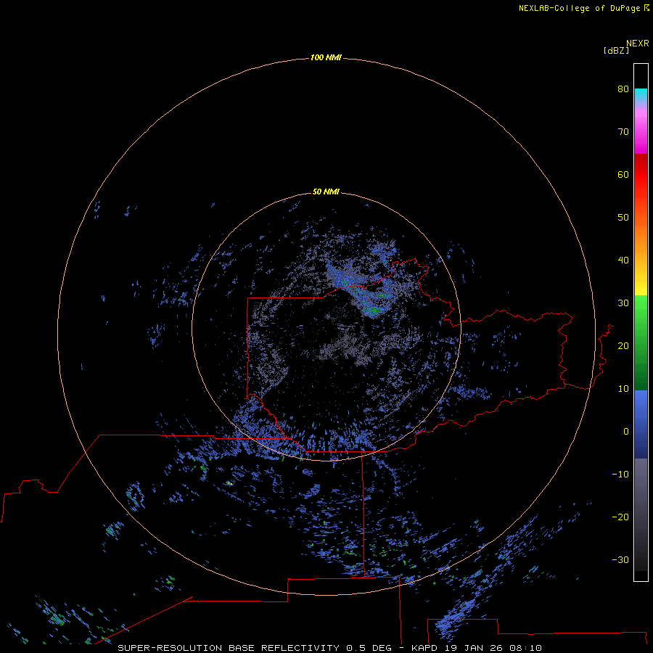Click the NEXR label above the color scale
Image resolution: width=653 pixels, height=653 pixels.
(x=638, y=44)
